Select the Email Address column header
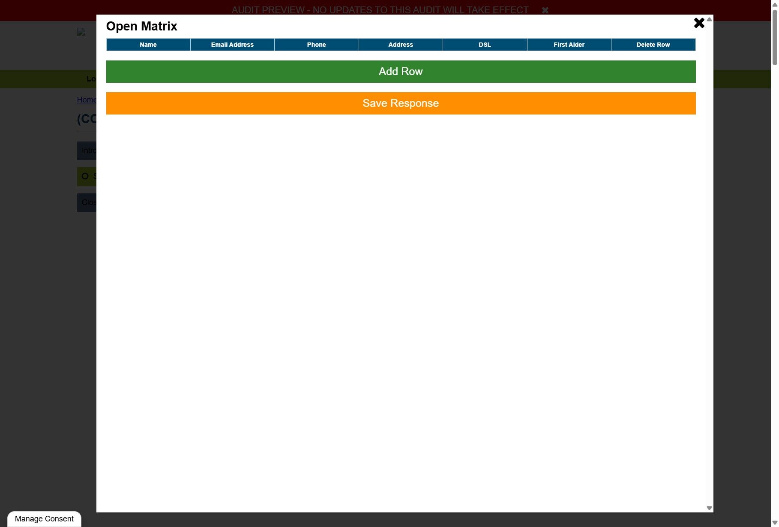Viewport: 779px width, 527px height. click(x=232, y=45)
